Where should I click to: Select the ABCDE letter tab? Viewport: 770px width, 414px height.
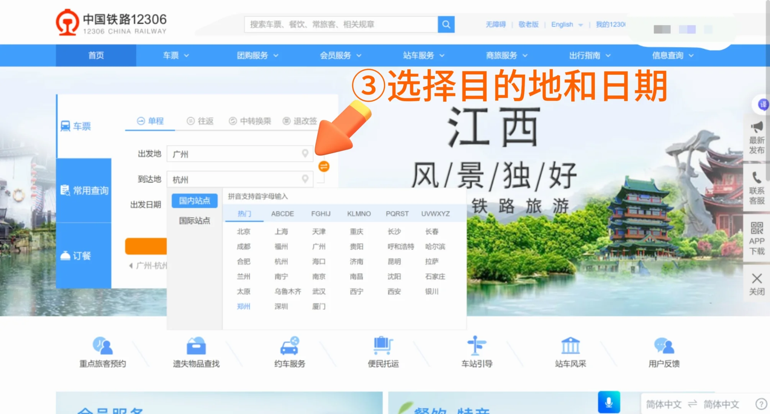pyautogui.click(x=283, y=214)
